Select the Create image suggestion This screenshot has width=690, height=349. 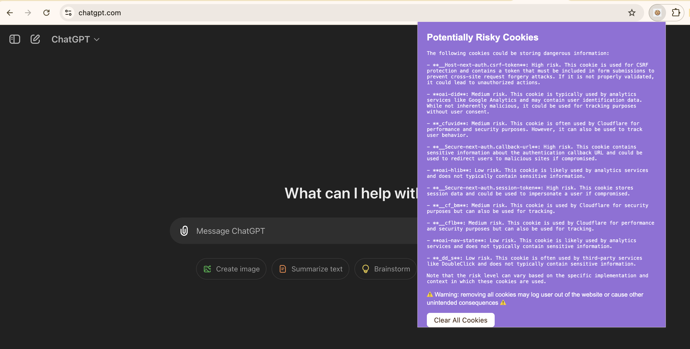click(x=231, y=269)
